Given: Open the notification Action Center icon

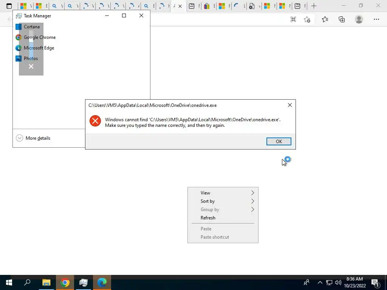Looking at the screenshot, I should pyautogui.click(x=375, y=283).
